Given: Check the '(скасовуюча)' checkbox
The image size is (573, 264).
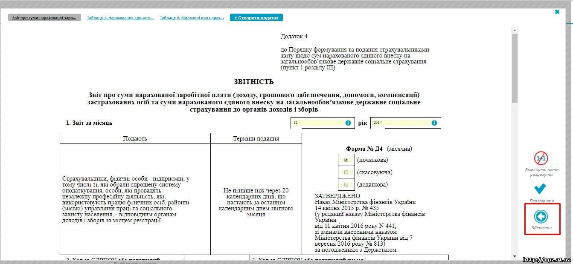Looking at the screenshot, I should point(346,172).
